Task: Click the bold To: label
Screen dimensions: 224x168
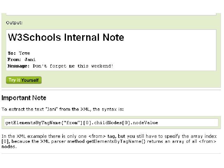Action: pyautogui.click(x=12, y=53)
